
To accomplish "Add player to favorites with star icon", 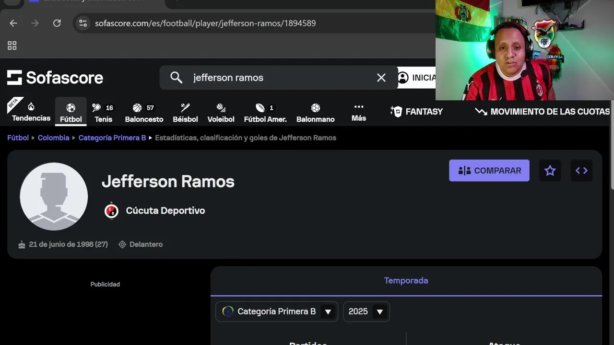I will (x=550, y=171).
